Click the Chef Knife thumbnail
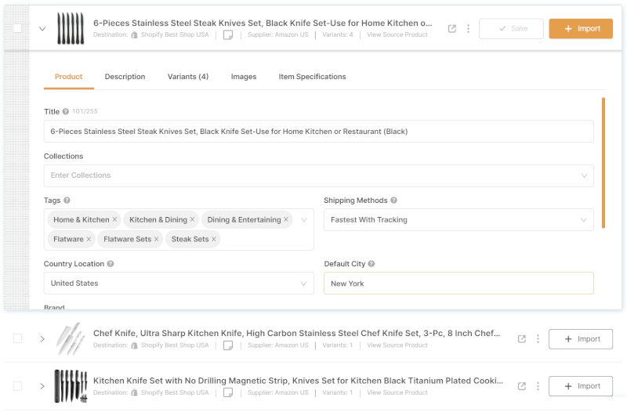Screen dimensions: 627x412 point(71,339)
